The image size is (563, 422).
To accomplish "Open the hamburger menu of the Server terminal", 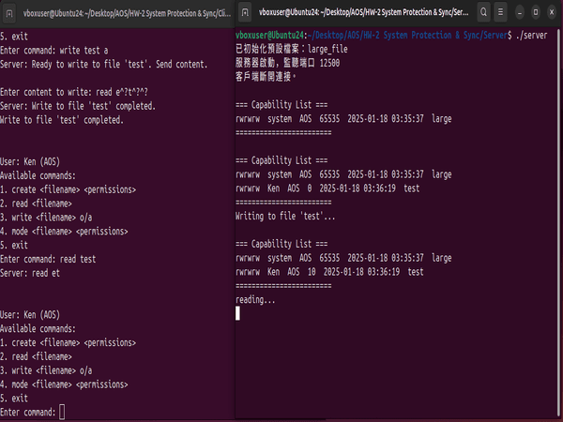I will [x=500, y=12].
